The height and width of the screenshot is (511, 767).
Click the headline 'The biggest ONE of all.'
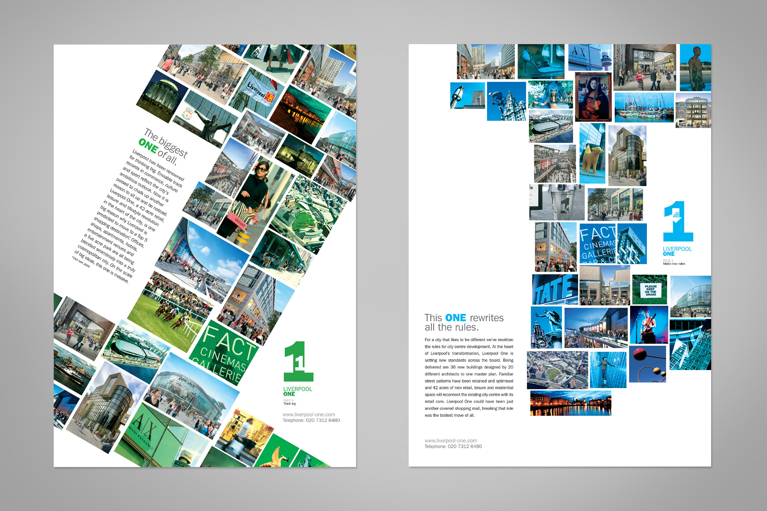pos(163,147)
